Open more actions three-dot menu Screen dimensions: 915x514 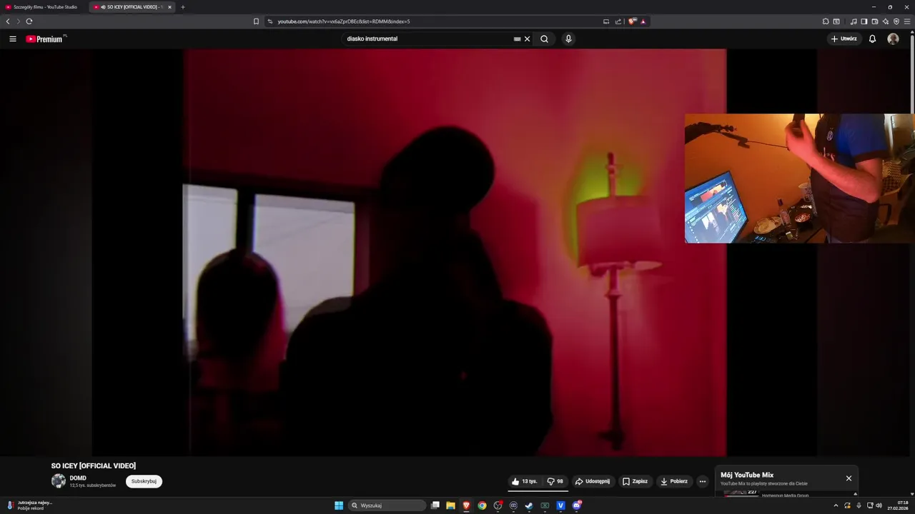703,481
